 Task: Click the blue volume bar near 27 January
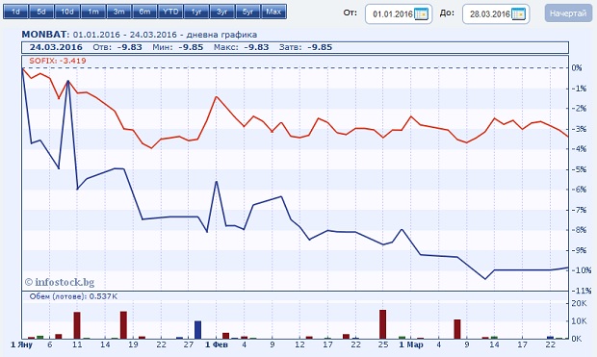(x=197, y=330)
